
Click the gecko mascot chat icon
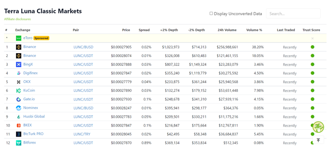[318, 127]
